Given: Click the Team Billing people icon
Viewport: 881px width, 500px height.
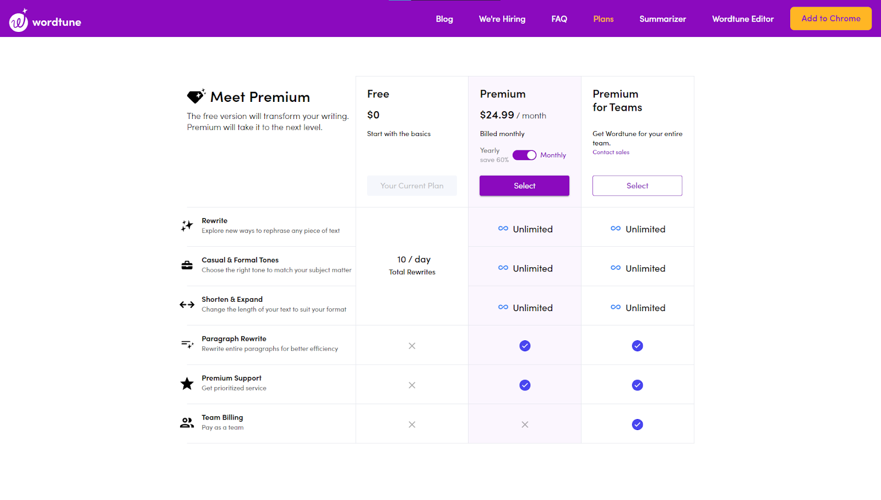Looking at the screenshot, I should click(x=187, y=423).
